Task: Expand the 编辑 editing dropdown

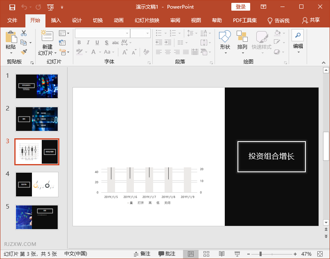Action: 298,52
